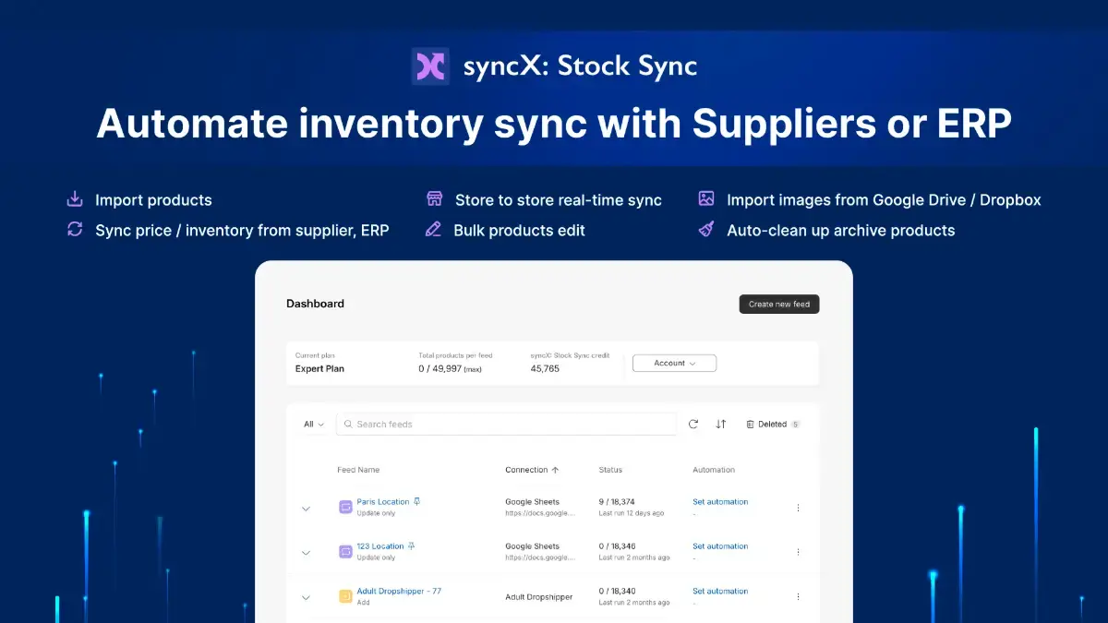Click the Paris Location feed icon
1108x623 pixels.
[345, 507]
